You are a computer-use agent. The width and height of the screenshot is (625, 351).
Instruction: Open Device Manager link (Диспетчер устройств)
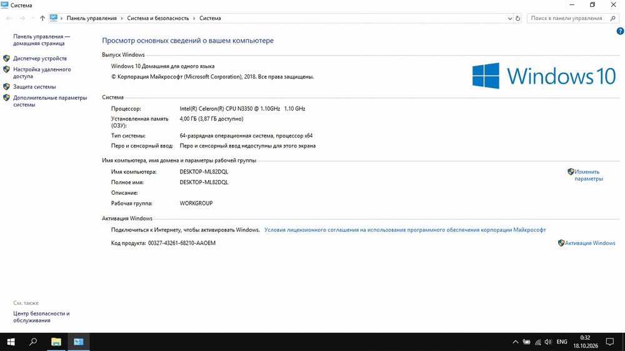tap(40, 58)
